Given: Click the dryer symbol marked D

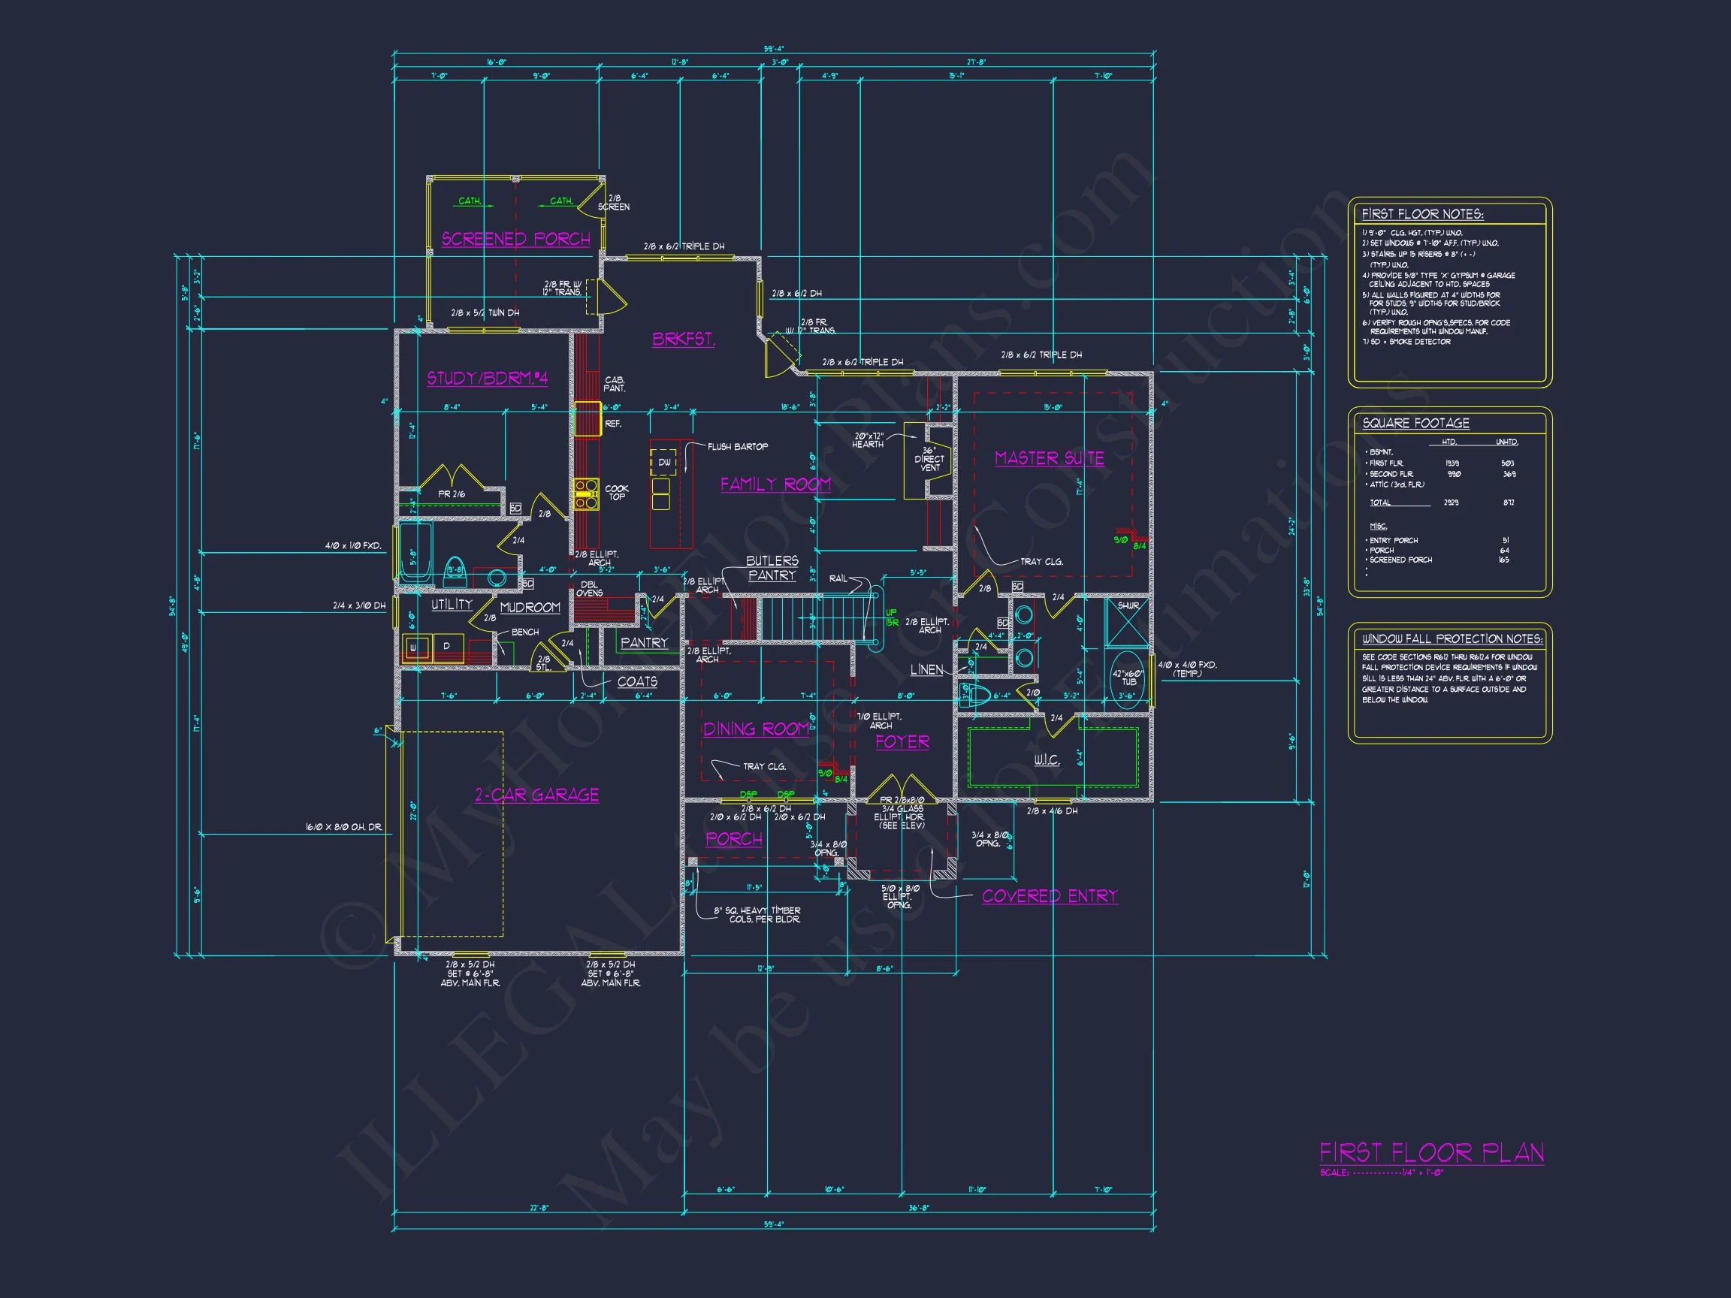Looking at the screenshot, I should (x=447, y=647).
